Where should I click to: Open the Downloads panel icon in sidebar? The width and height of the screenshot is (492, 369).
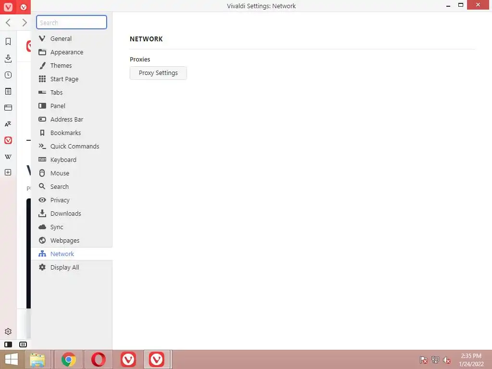click(x=8, y=58)
